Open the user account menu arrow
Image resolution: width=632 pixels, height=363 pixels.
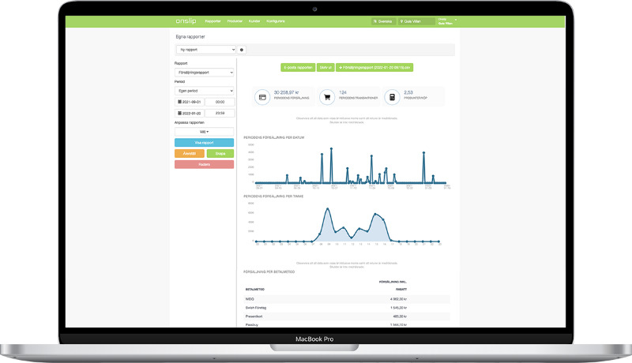[456, 20]
